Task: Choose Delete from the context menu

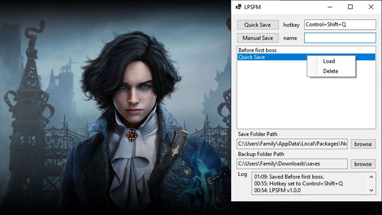Action: (x=331, y=71)
